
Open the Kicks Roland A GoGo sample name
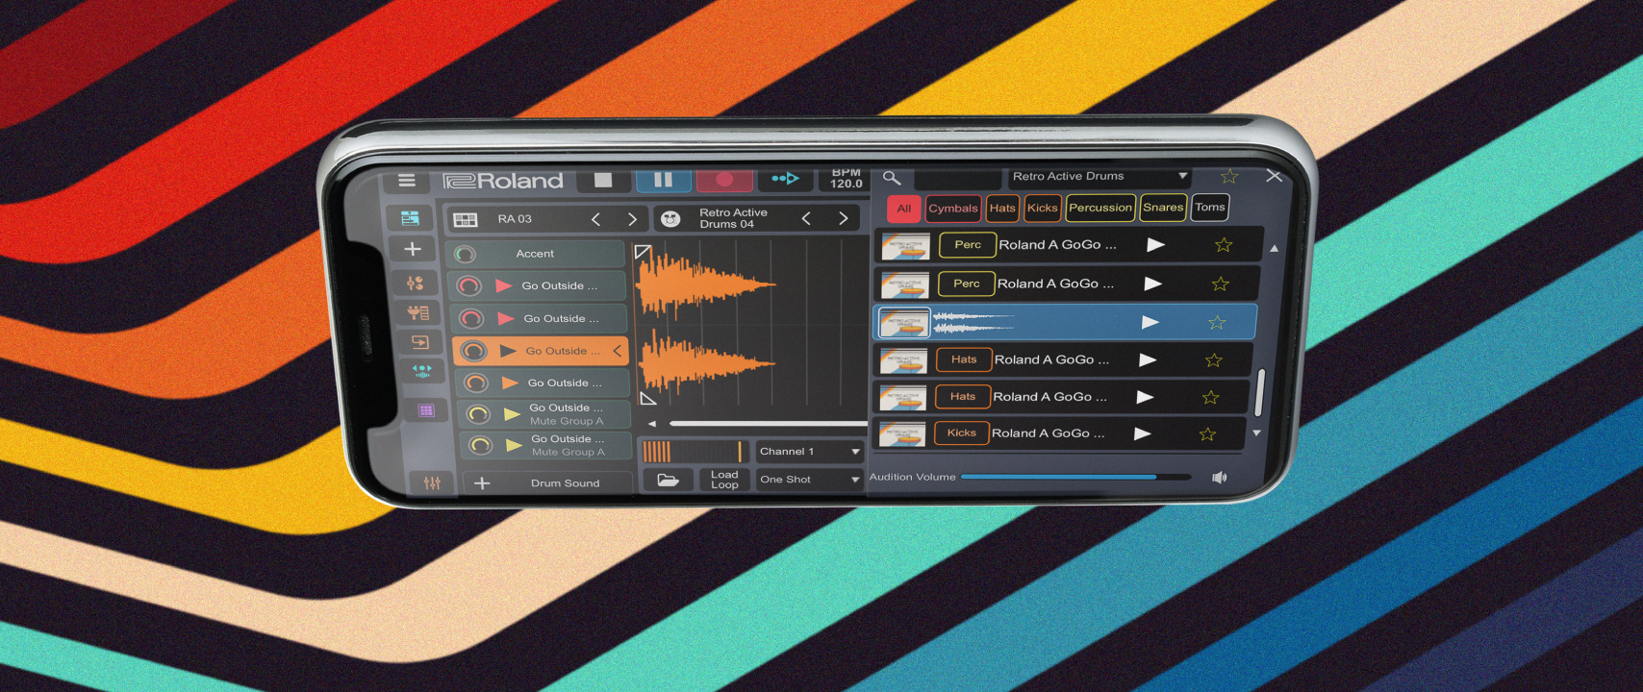(x=1048, y=433)
